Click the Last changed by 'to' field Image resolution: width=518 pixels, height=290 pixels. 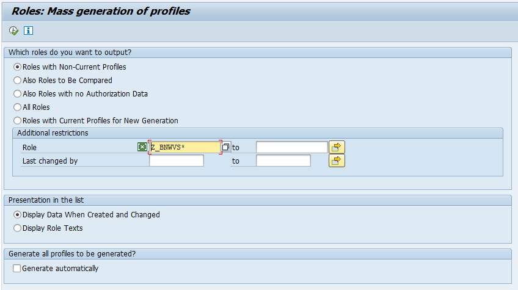click(x=283, y=161)
